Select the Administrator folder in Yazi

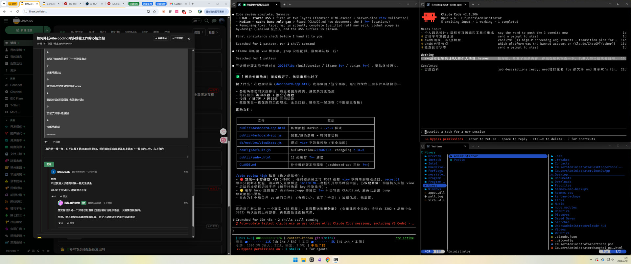point(498,156)
